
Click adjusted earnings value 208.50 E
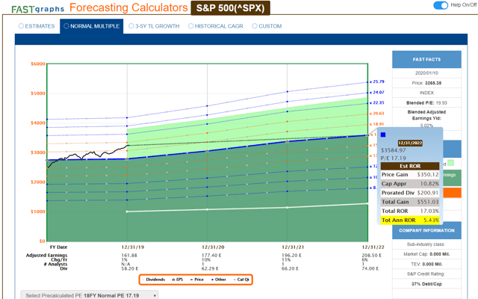[371, 256]
